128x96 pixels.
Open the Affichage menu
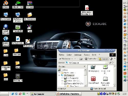[x=78, y=55]
